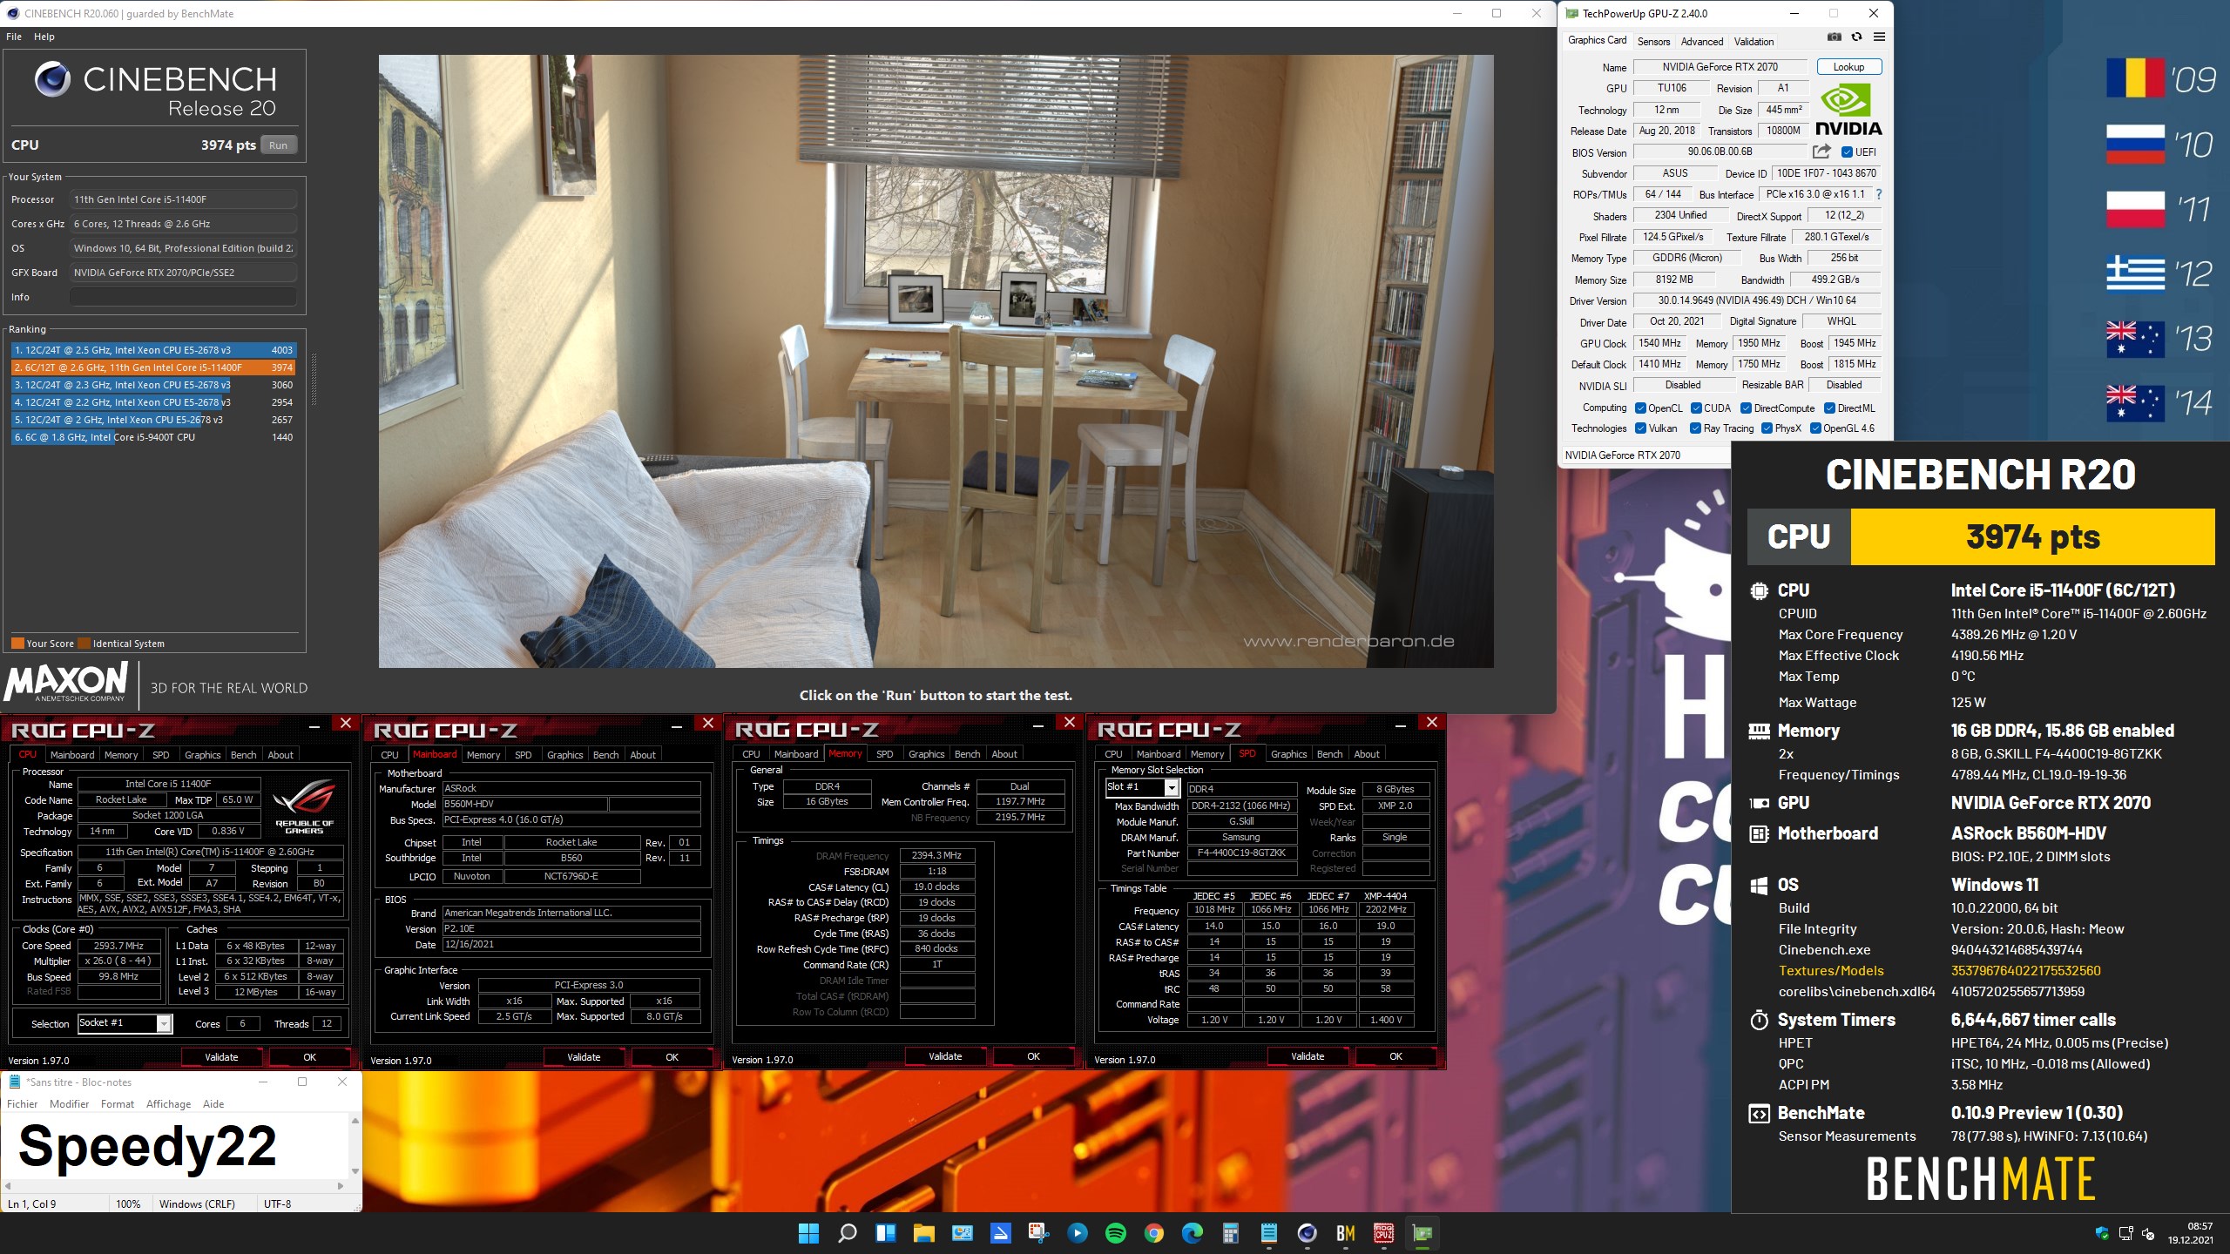Open the Socket #1 selection dropdown in CPU-Z
Image resolution: width=2230 pixels, height=1254 pixels.
click(x=125, y=1023)
